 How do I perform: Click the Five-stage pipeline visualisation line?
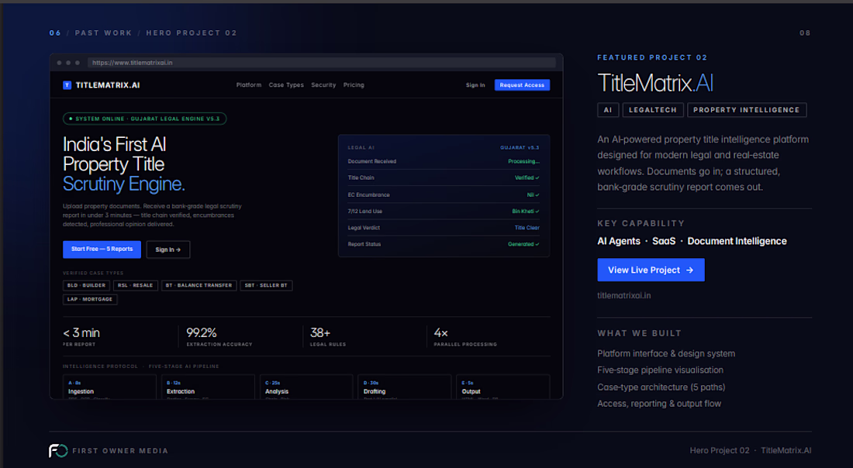coord(661,370)
